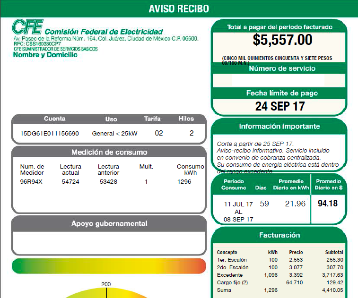Click the 'Cuenta' column header
Image resolution: width=358 pixels, height=298 pixels.
click(54, 119)
